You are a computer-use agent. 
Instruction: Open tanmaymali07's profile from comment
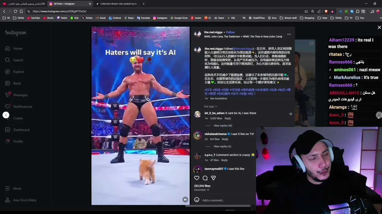pyautogui.click(x=214, y=169)
